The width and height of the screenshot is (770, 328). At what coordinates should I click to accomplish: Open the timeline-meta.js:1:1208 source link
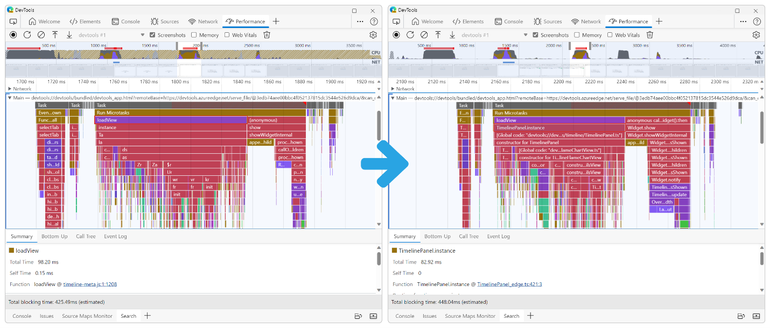(90, 284)
